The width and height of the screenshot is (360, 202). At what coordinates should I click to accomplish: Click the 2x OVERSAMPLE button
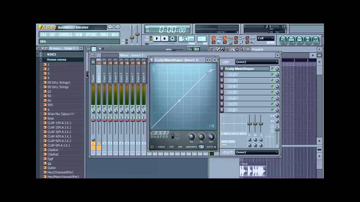[202, 147]
